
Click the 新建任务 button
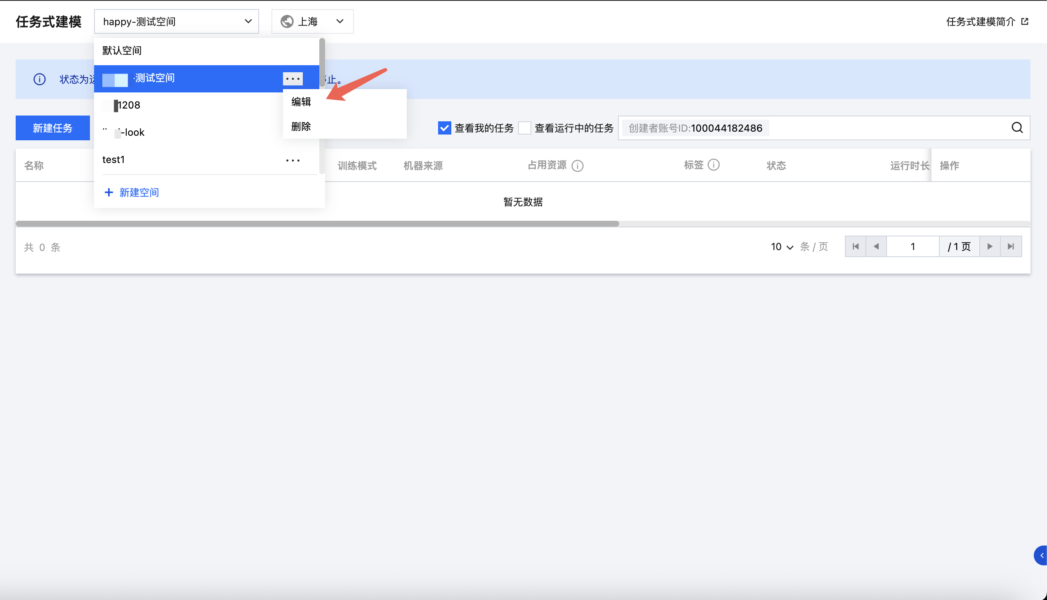coord(53,128)
